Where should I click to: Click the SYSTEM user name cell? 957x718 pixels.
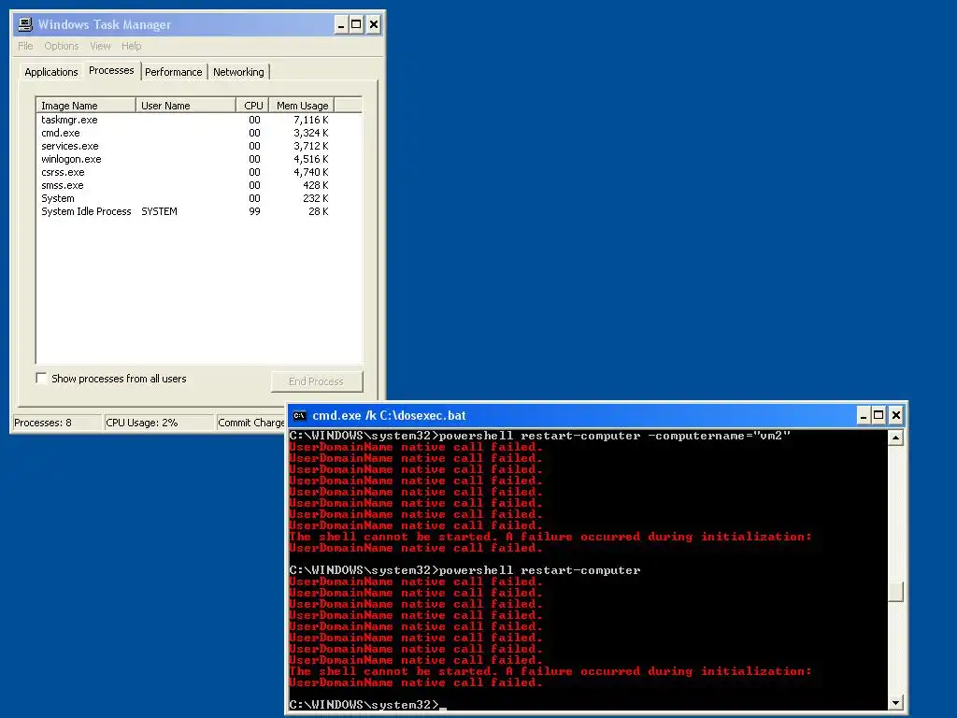pos(159,211)
